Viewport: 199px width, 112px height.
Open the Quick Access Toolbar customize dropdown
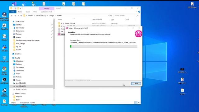click(x=21, y=8)
